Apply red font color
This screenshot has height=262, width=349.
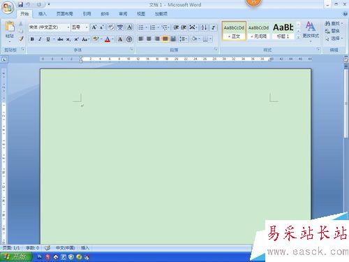click(107, 39)
